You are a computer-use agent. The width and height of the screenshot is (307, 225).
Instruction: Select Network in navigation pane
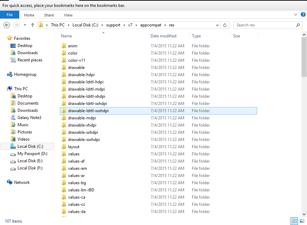[22, 182]
